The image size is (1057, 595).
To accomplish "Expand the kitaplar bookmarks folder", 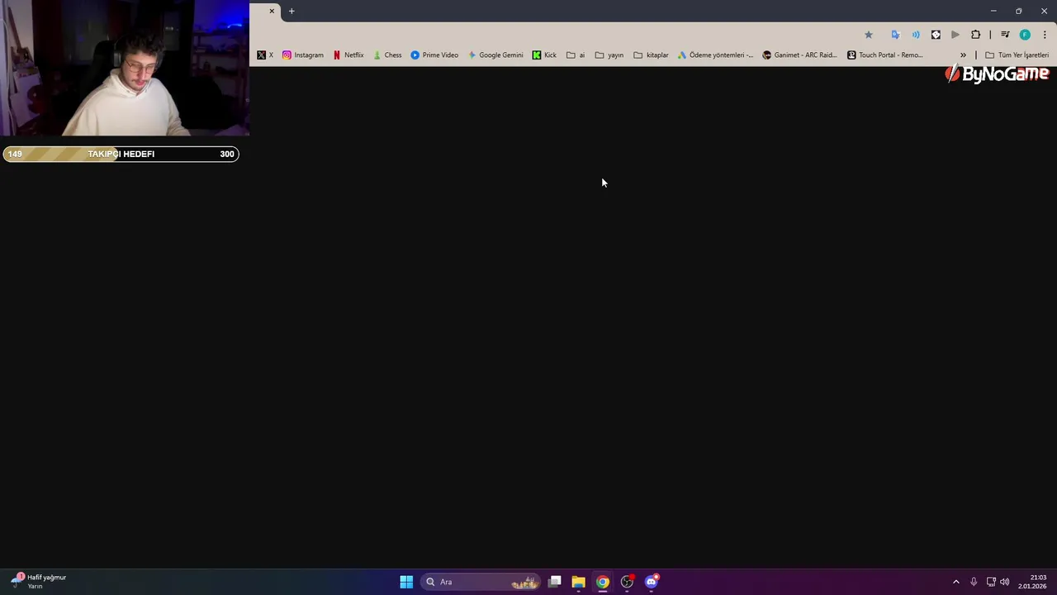I will pyautogui.click(x=651, y=55).
